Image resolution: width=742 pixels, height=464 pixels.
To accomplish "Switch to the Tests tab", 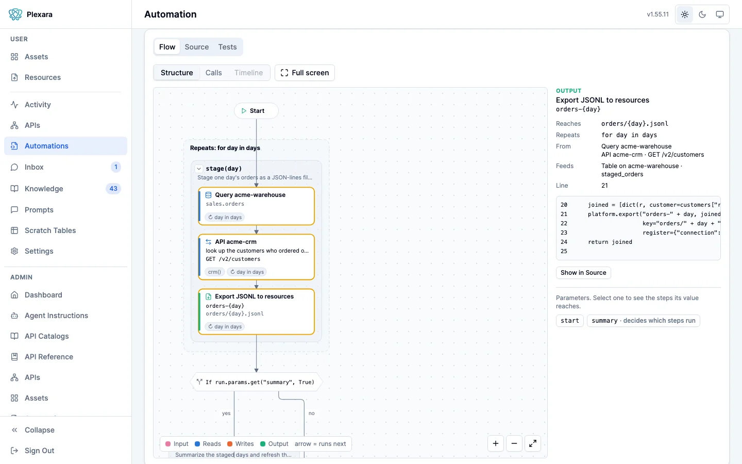I will coord(227,47).
